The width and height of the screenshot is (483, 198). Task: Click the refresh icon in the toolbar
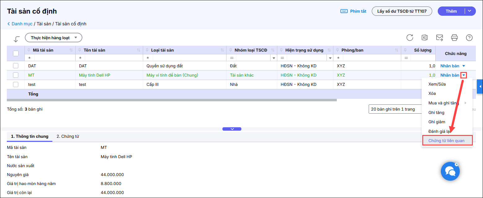tap(410, 38)
